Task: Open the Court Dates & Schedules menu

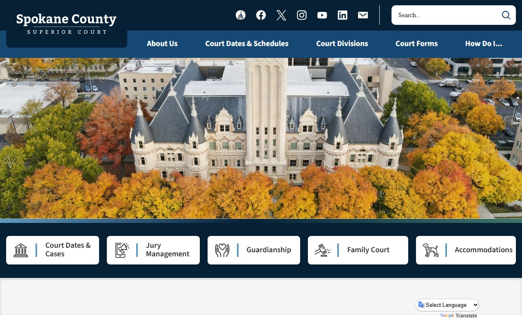Action: click(247, 44)
